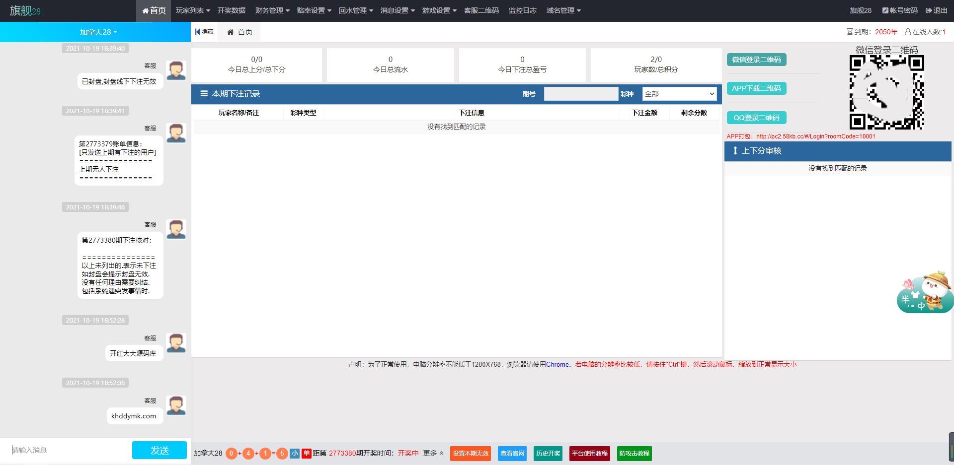Click the 平台使用教程 button
The height and width of the screenshot is (465, 954).
590,454
